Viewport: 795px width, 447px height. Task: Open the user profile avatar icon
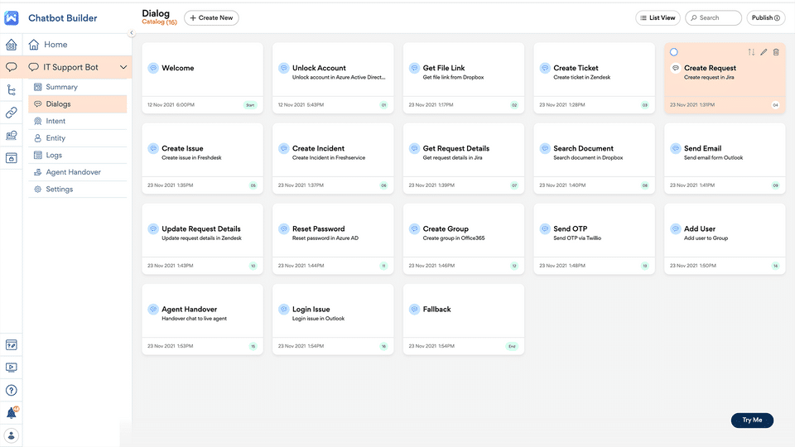point(11,435)
